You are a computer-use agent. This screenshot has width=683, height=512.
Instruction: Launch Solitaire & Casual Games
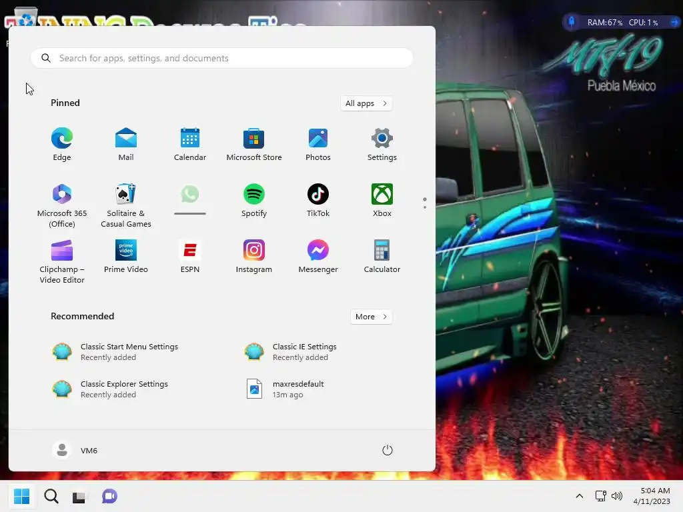click(126, 206)
